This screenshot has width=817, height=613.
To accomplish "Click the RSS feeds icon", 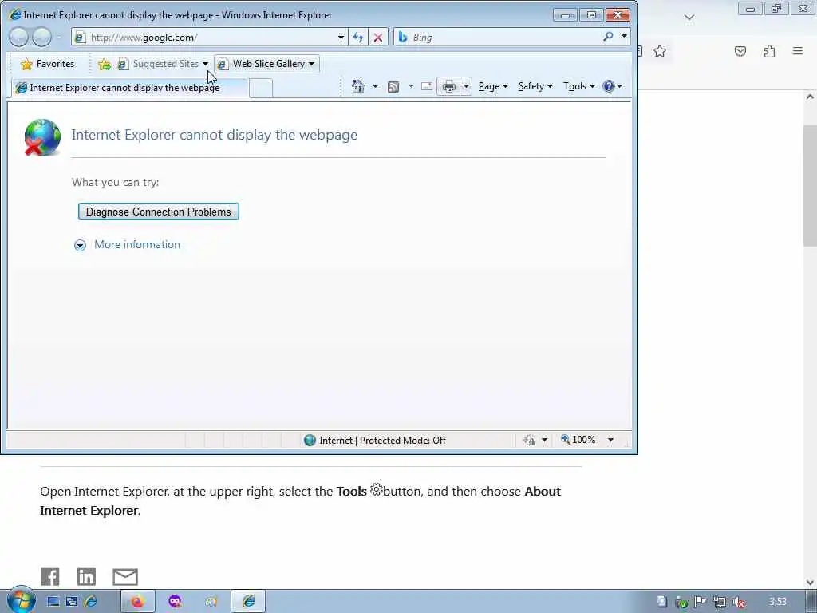I will [393, 86].
